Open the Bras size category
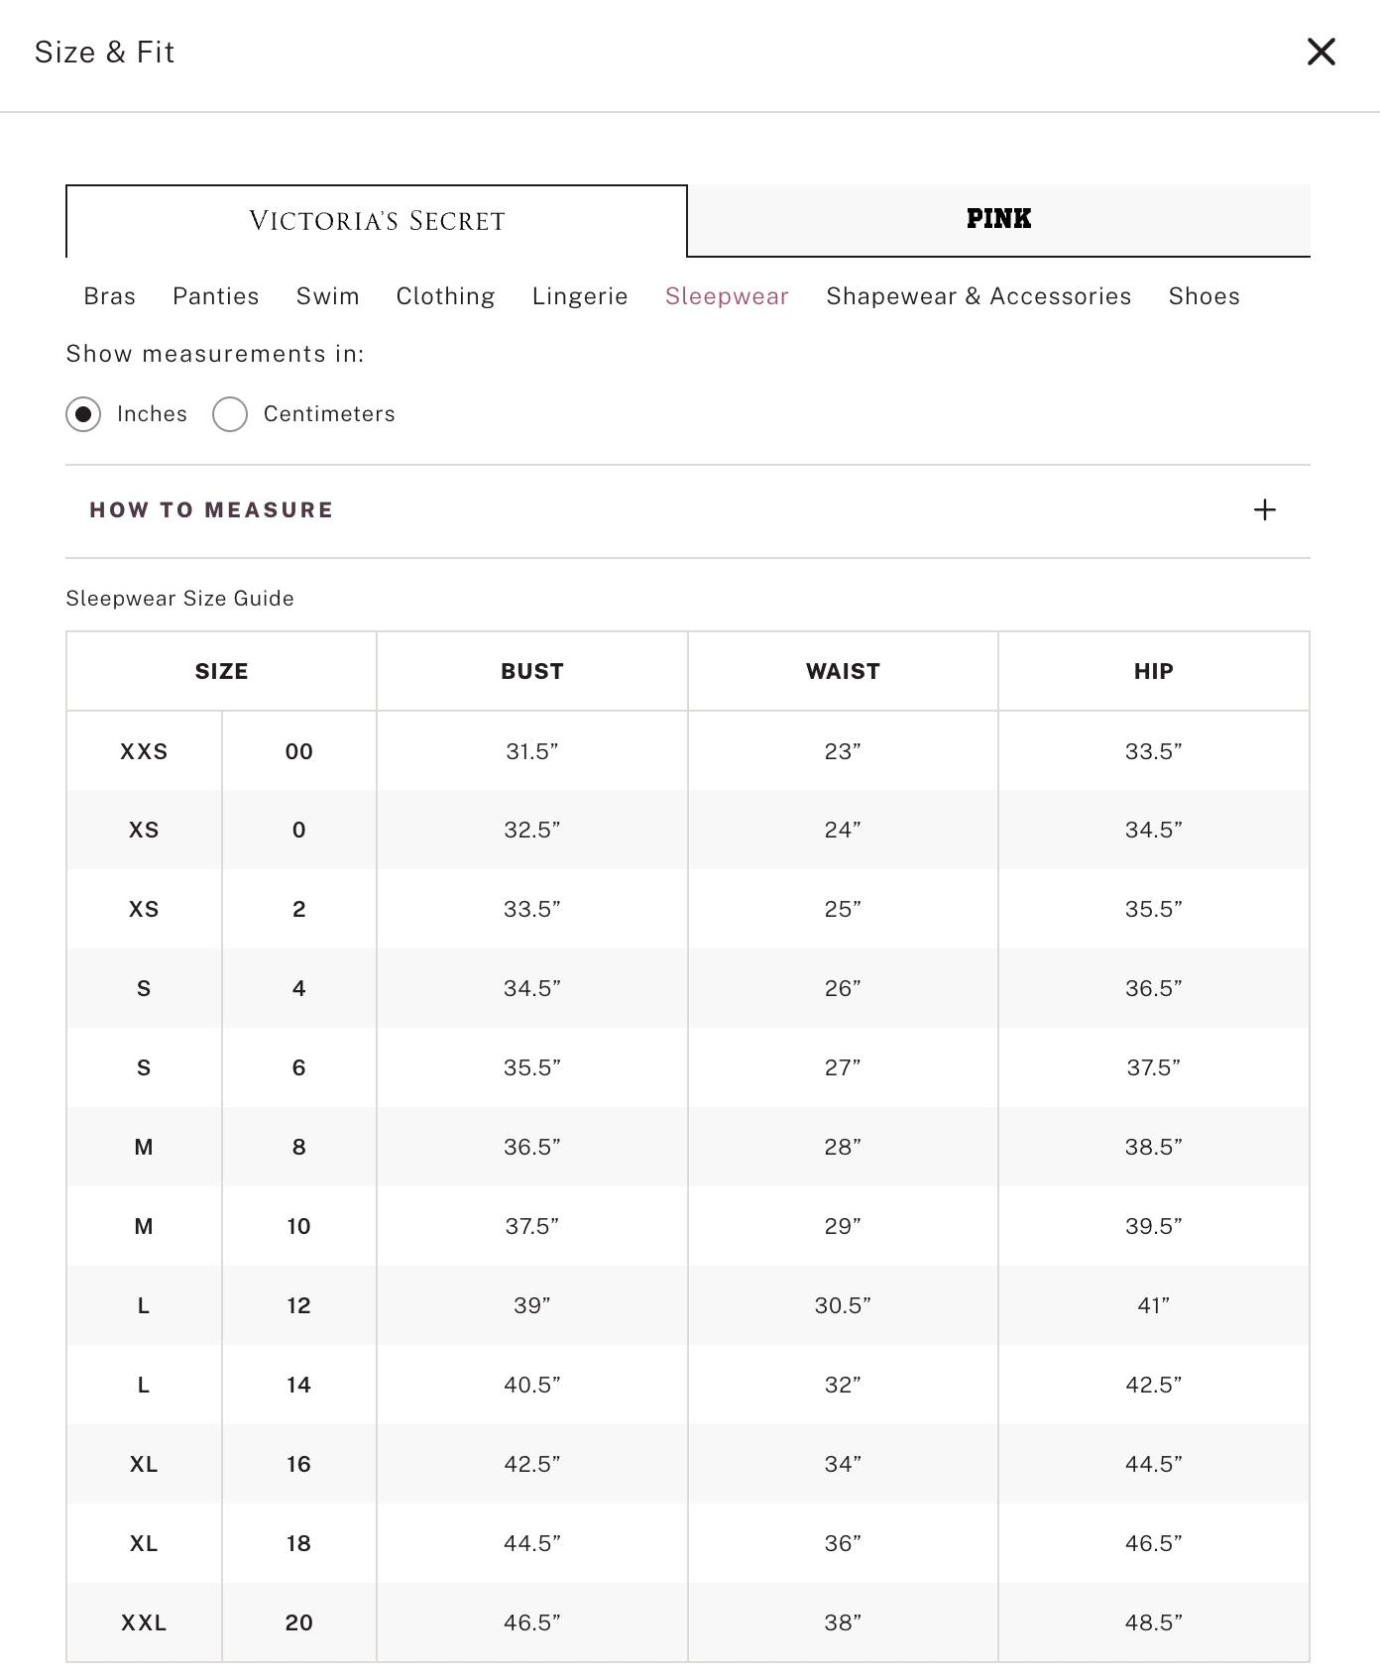 click(110, 296)
